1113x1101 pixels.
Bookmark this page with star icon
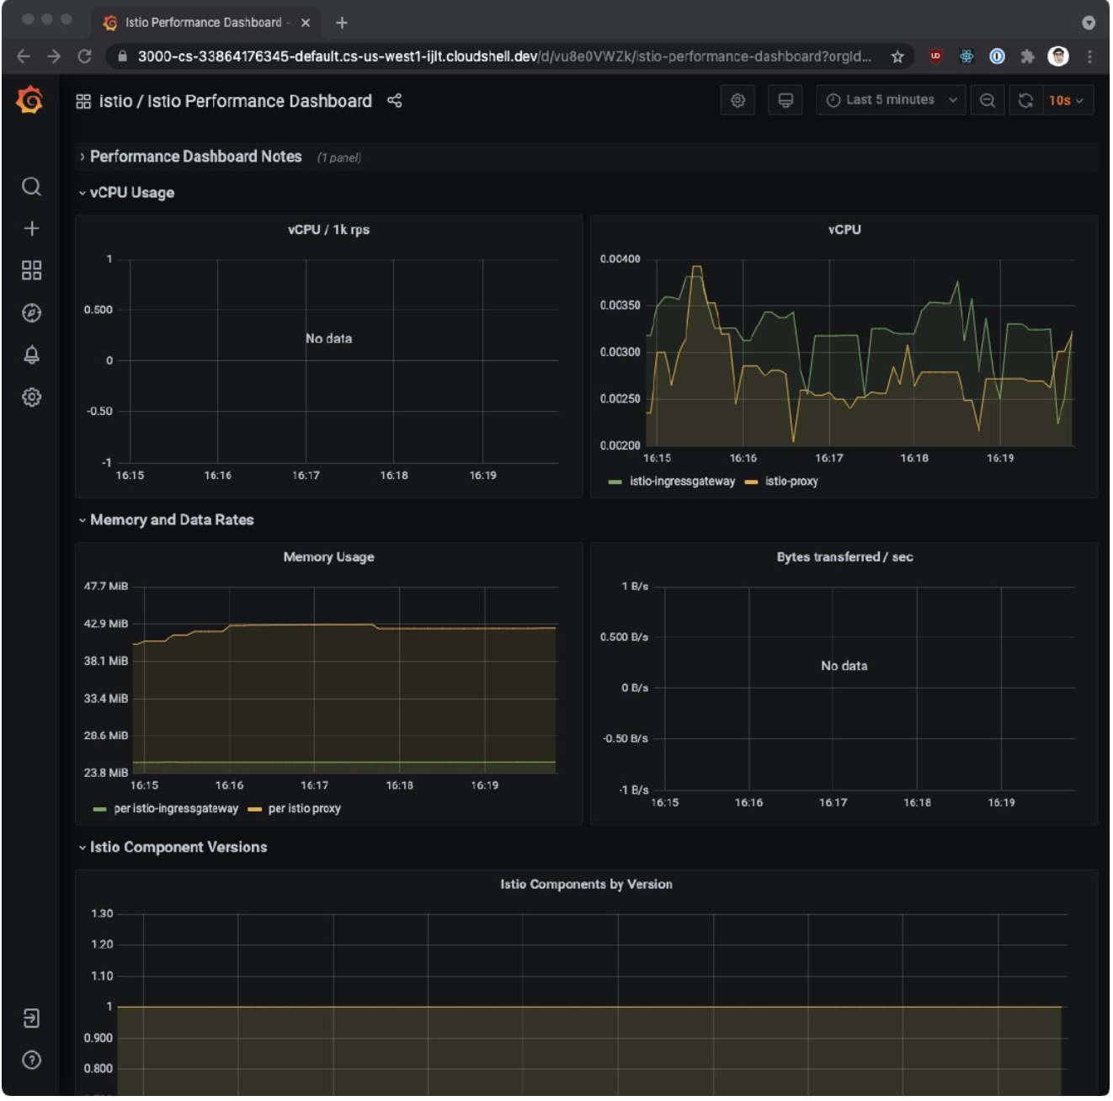(897, 56)
